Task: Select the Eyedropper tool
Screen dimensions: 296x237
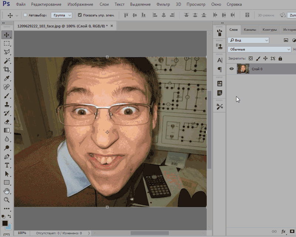Action: tap(7, 78)
